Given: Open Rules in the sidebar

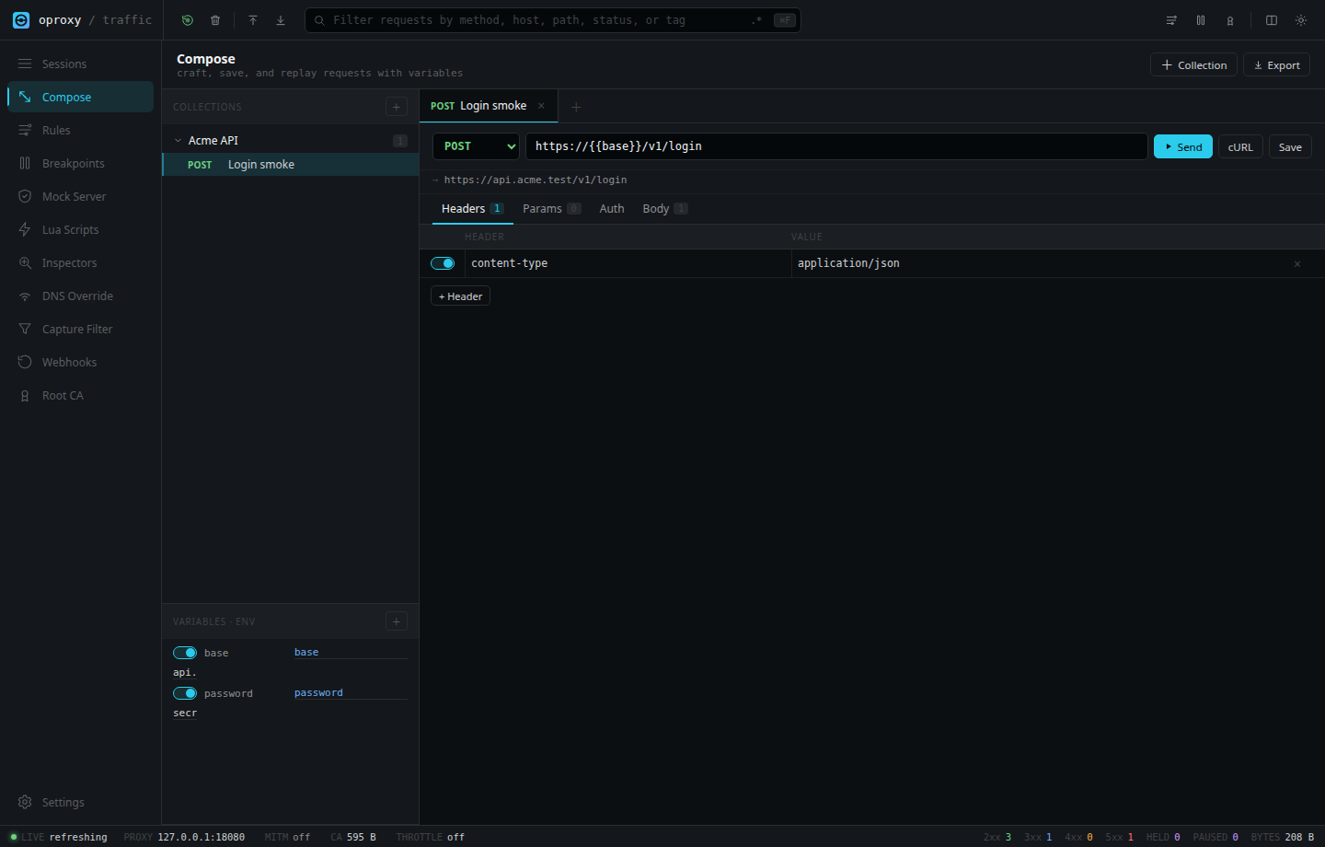Looking at the screenshot, I should (80, 130).
